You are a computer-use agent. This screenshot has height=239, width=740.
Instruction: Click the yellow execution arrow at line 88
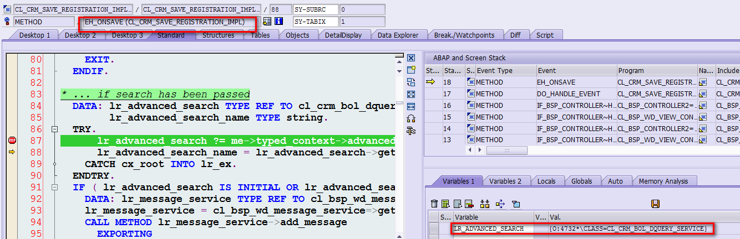pos(12,152)
